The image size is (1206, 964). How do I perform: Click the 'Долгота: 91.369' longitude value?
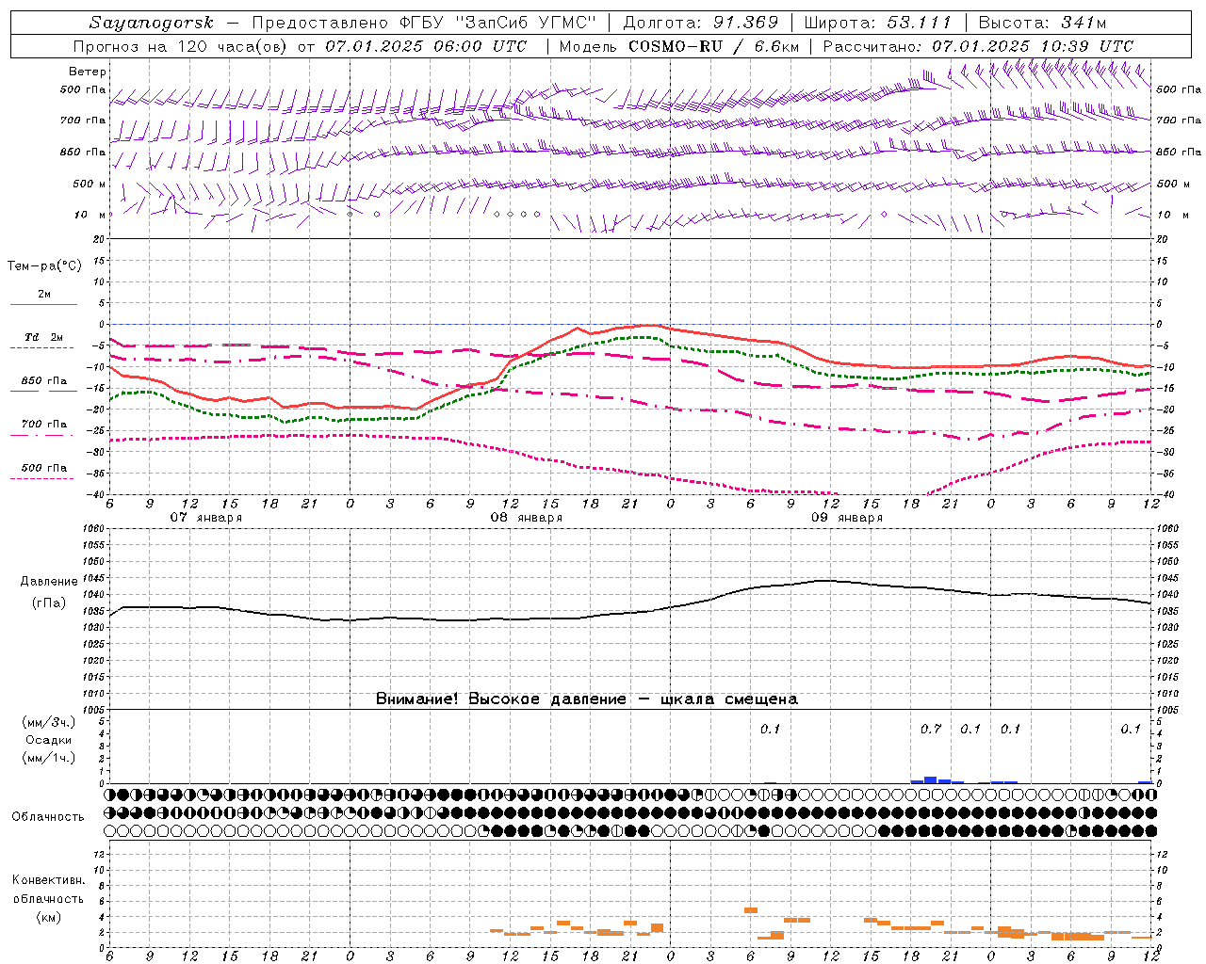pos(701,23)
